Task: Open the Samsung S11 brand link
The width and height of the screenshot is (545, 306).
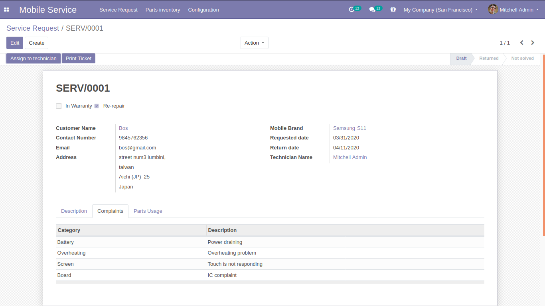Action: pyautogui.click(x=350, y=128)
